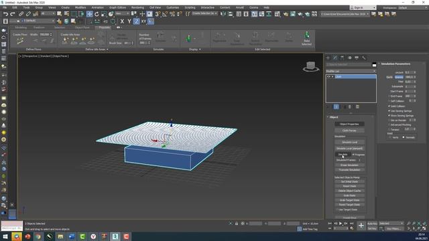Open the Create Selection Set dropdown
Viewport: 429px width, 241px height.
pyautogui.click(x=204, y=13)
